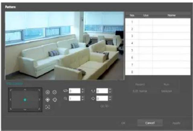Decrease the tilt value stepper
Viewport: 193px width, 131px height.
[110, 92]
